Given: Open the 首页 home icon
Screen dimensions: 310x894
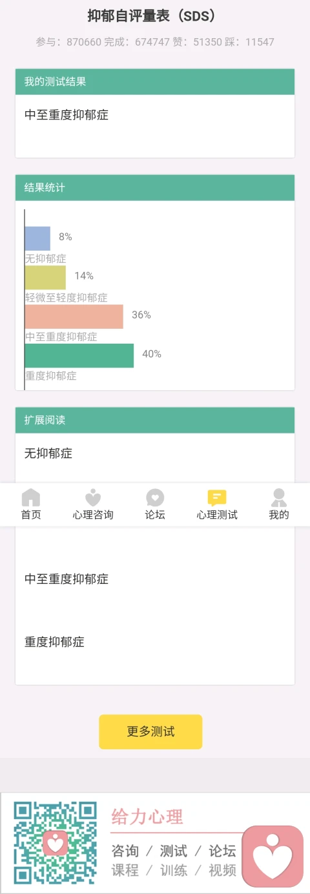Looking at the screenshot, I should (31, 497).
